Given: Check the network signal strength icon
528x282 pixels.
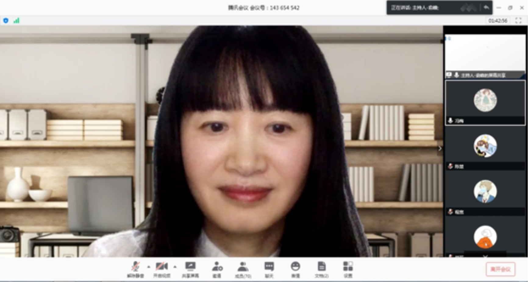Looking at the screenshot, I should coord(16,20).
